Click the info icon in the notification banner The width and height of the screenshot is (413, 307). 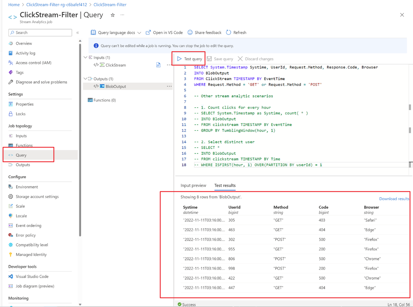96,46
